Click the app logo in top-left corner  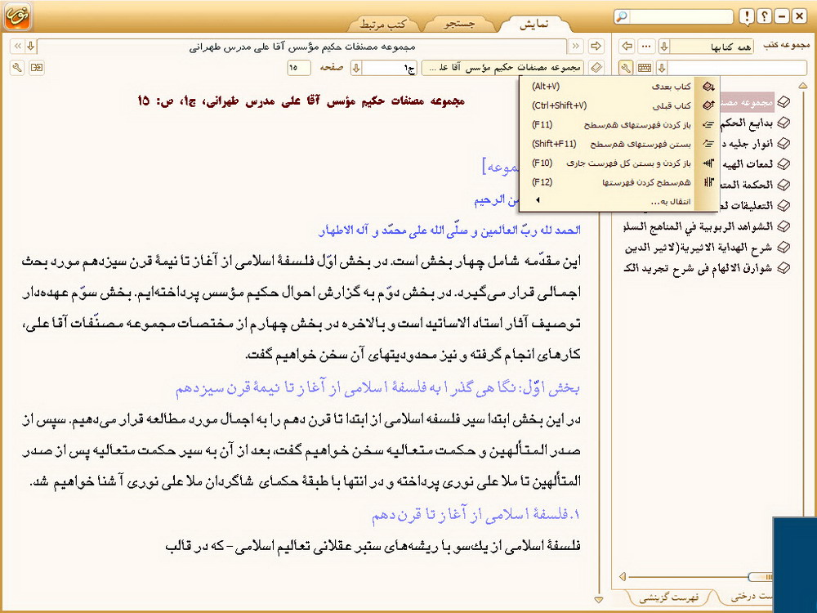19,16
